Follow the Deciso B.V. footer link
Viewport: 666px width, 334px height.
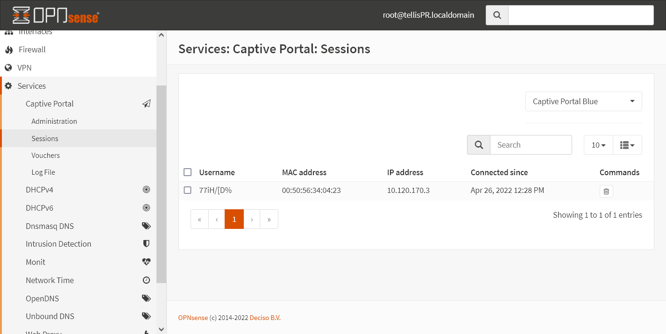[x=265, y=317]
